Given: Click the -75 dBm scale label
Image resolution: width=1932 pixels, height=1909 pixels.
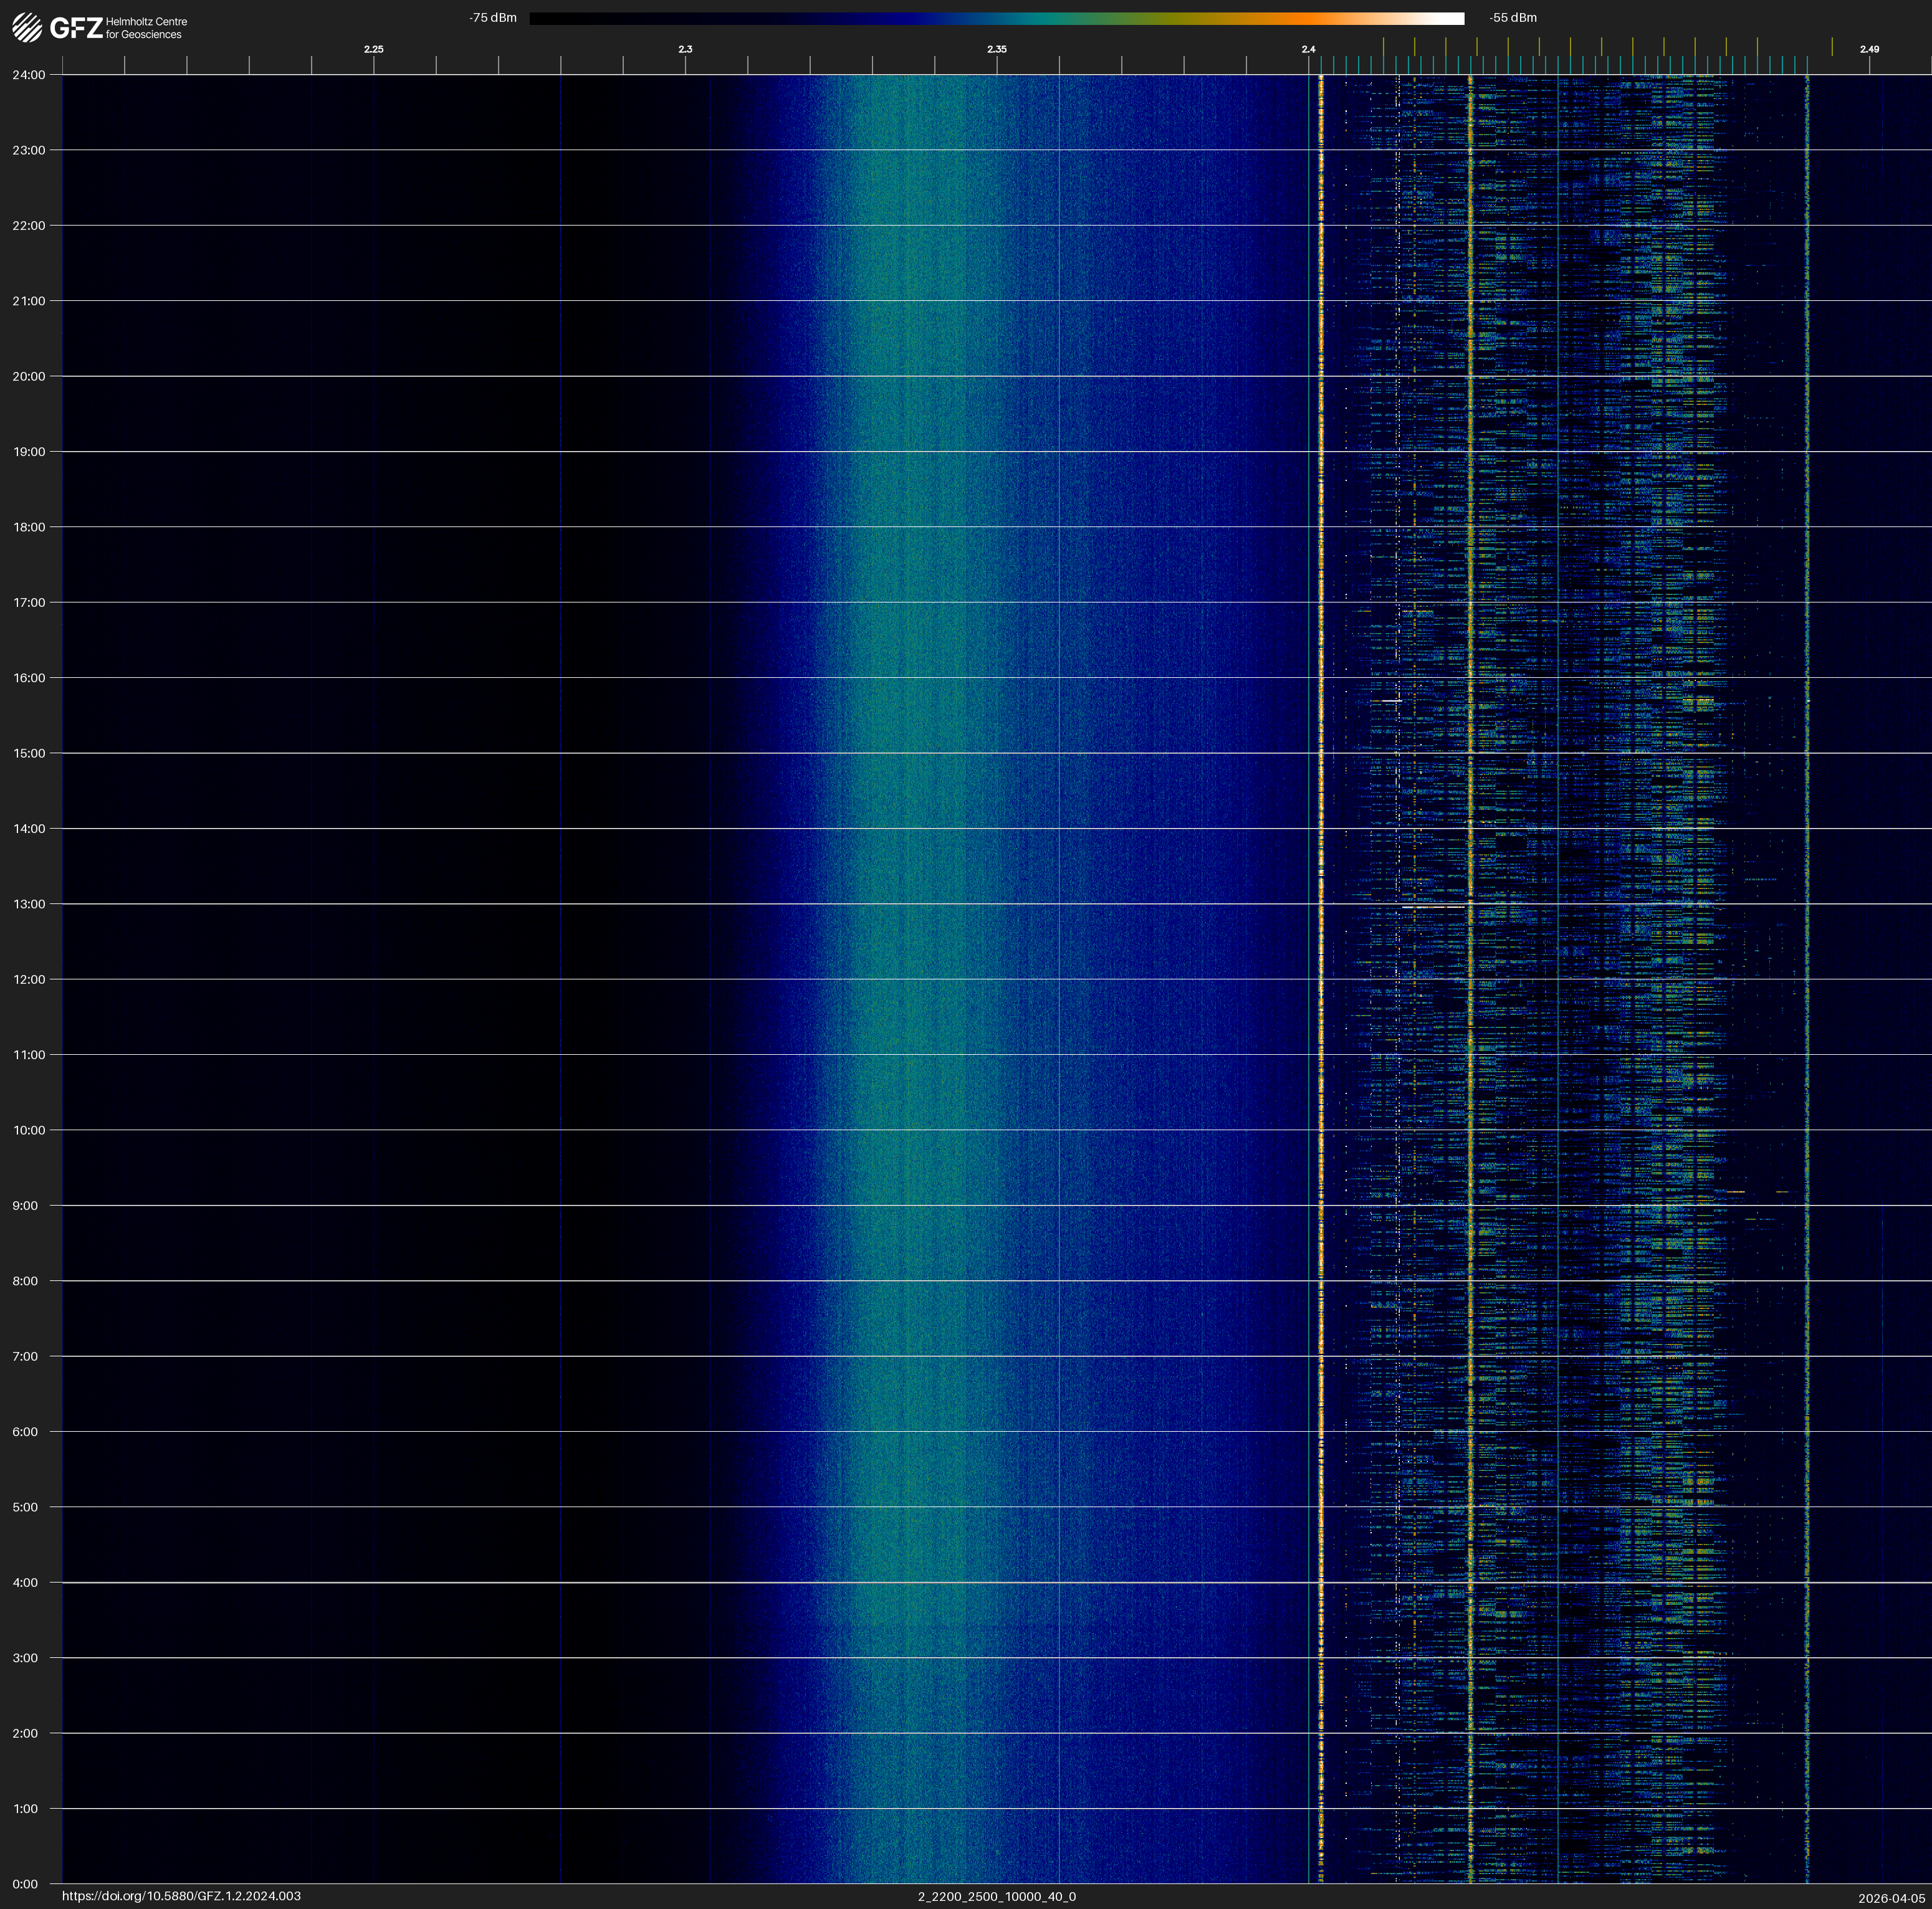Looking at the screenshot, I should click(x=493, y=18).
